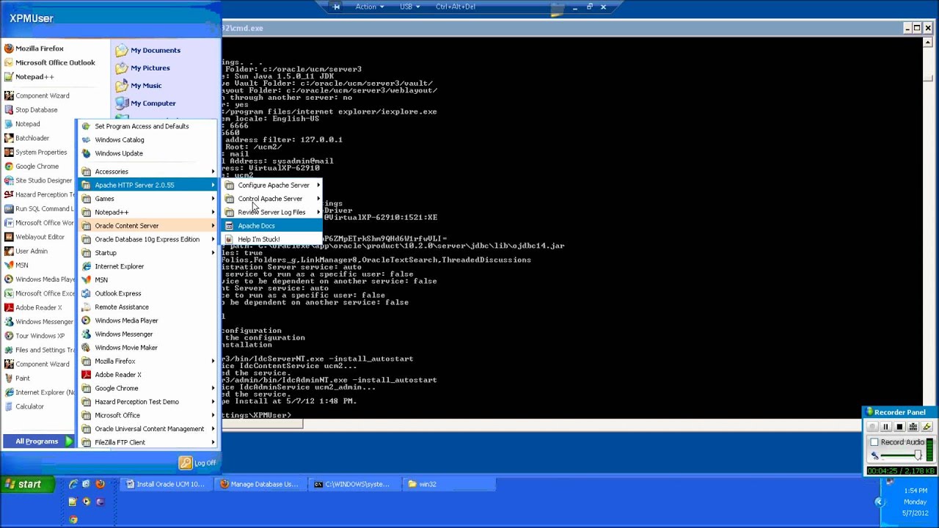Pause recording in Recorder Panel
This screenshot has height=528, width=939.
[885, 427]
